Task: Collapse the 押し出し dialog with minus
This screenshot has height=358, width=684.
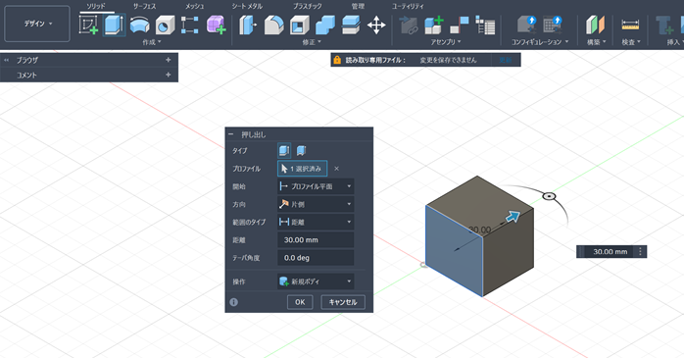Action: click(x=230, y=134)
